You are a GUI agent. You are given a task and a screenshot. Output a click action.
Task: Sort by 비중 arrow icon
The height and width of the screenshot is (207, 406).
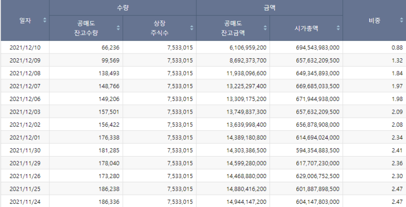pyautogui.click(x=402, y=20)
